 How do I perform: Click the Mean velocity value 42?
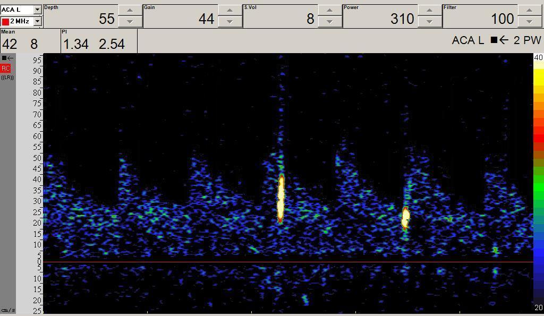pyautogui.click(x=10, y=44)
